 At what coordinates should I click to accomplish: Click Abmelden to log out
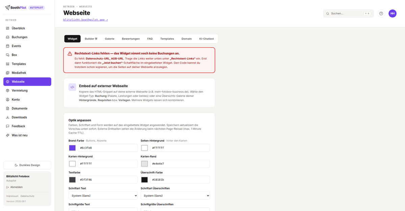15,187
